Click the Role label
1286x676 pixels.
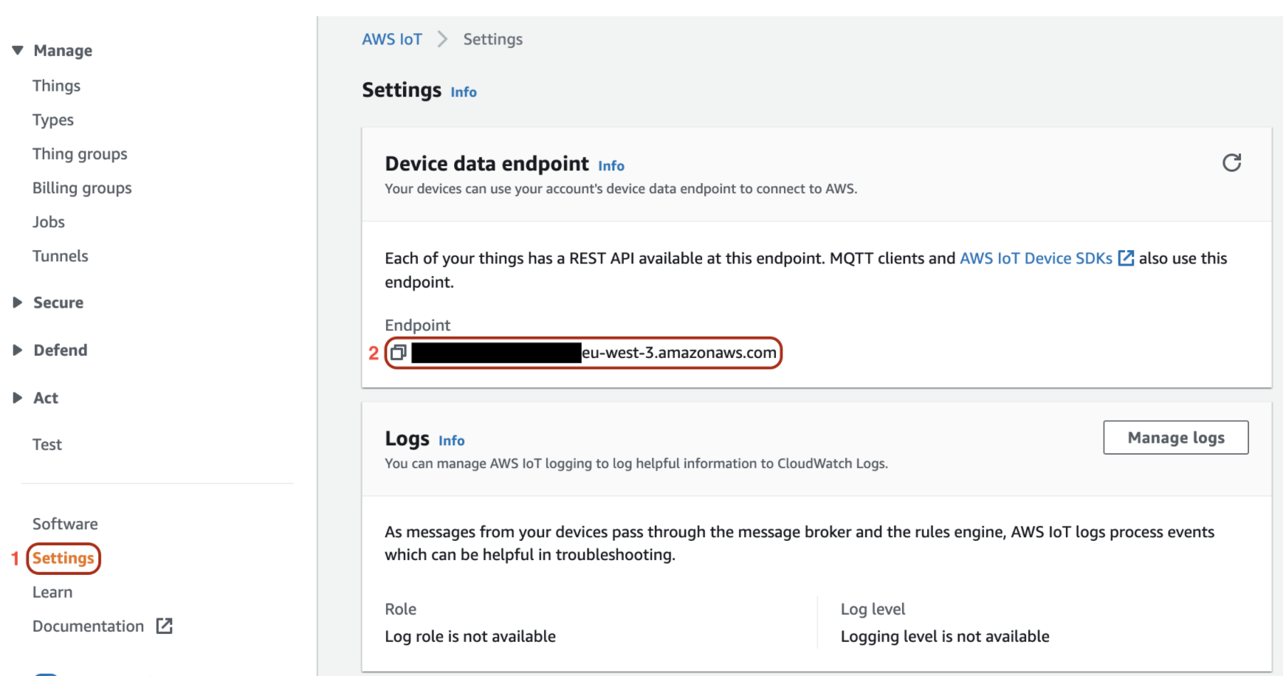[x=401, y=610]
